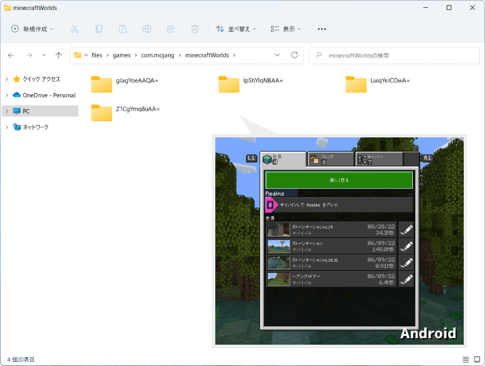Click the chevron after games in the address bar

tap(136, 55)
